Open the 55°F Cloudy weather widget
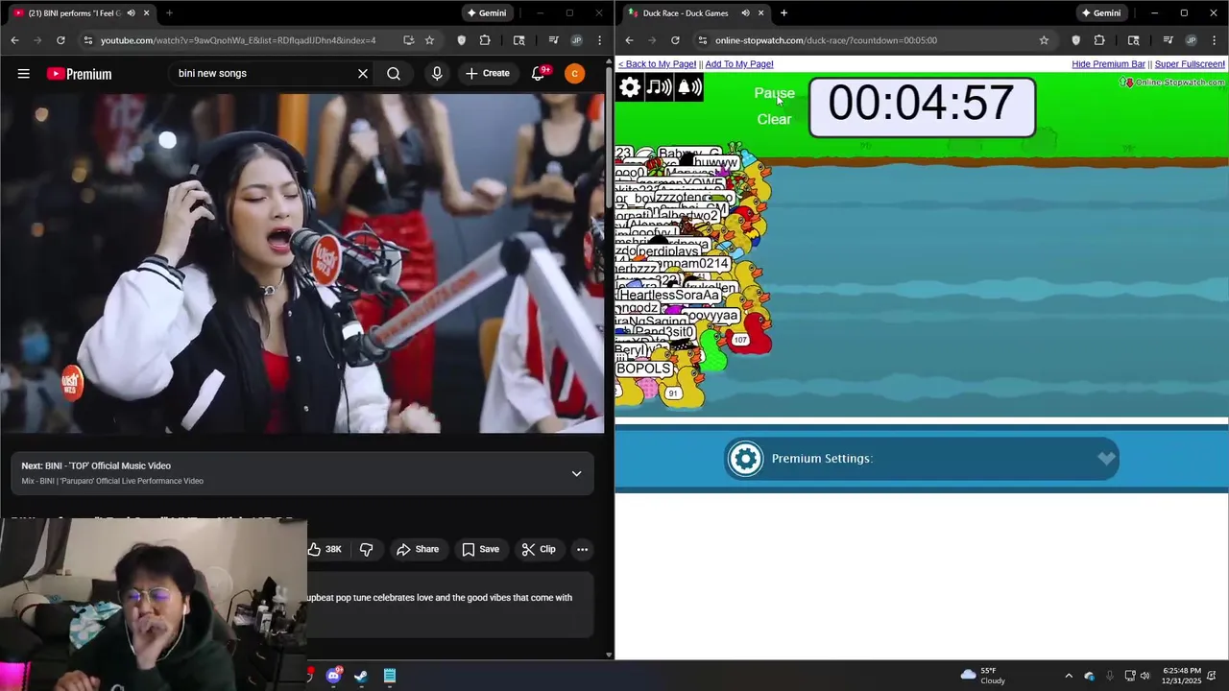1229x691 pixels. tap(982, 676)
